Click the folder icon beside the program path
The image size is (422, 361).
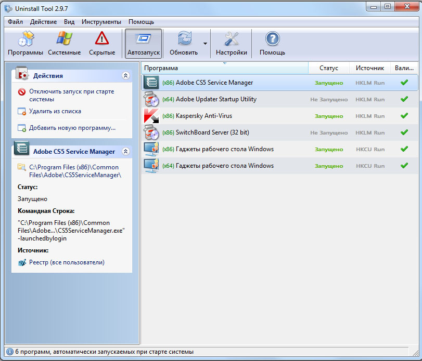coord(21,167)
